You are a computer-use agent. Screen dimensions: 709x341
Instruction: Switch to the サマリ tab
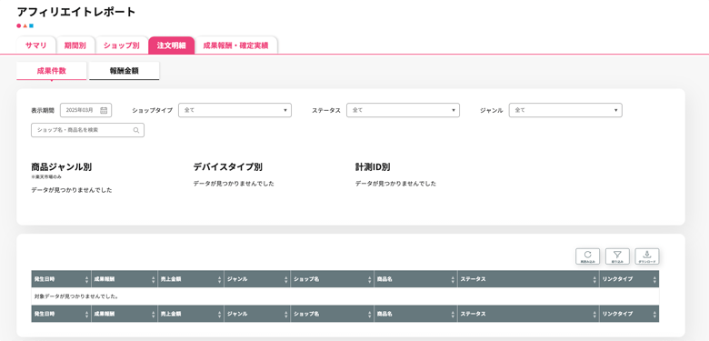click(x=35, y=45)
